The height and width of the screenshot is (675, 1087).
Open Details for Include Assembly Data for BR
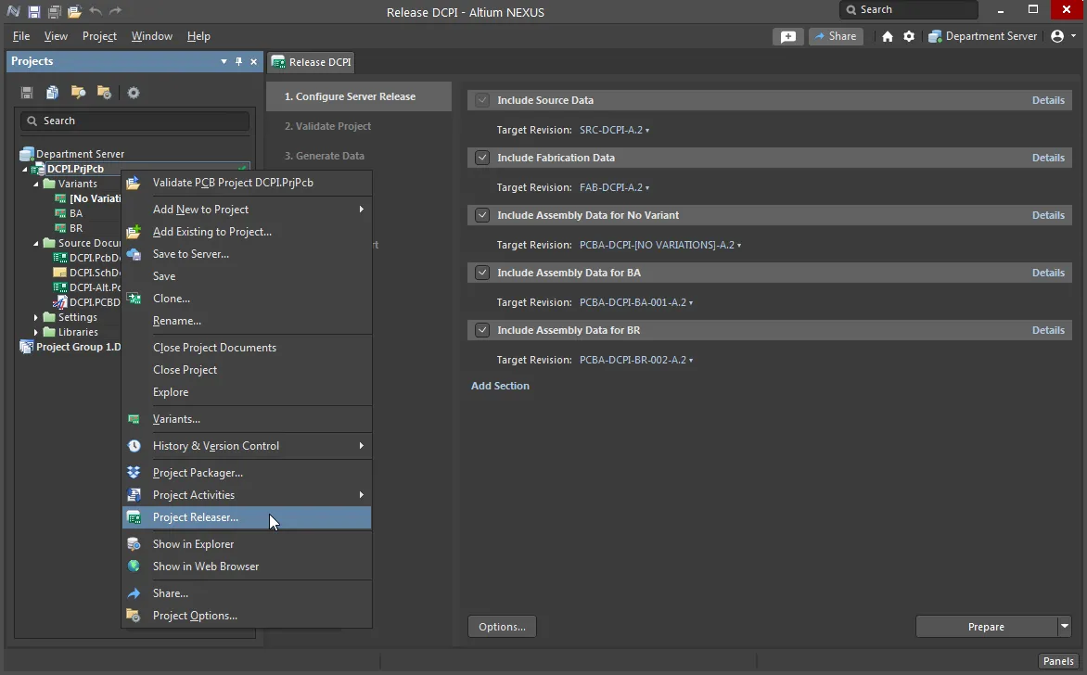coord(1047,331)
